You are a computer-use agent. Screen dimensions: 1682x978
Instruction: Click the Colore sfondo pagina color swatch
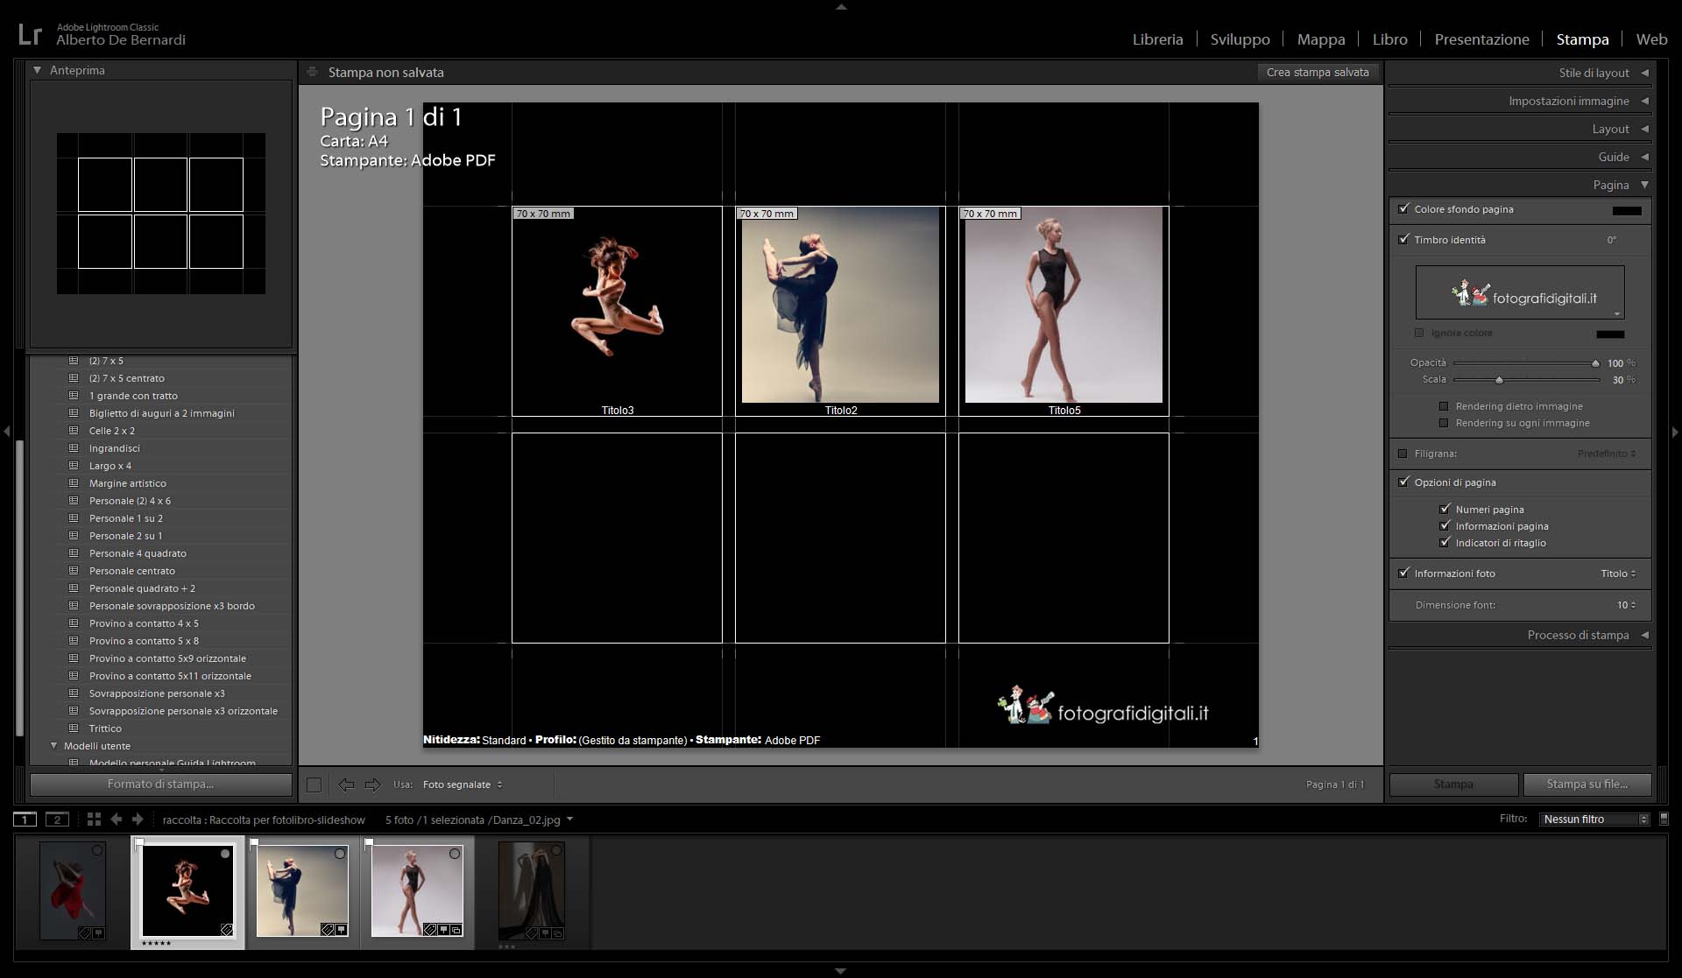1626,210
